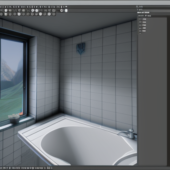This screenshot has height=170, width=170.
Task: Click the white G icon in the toolbar
Action: (62, 11)
